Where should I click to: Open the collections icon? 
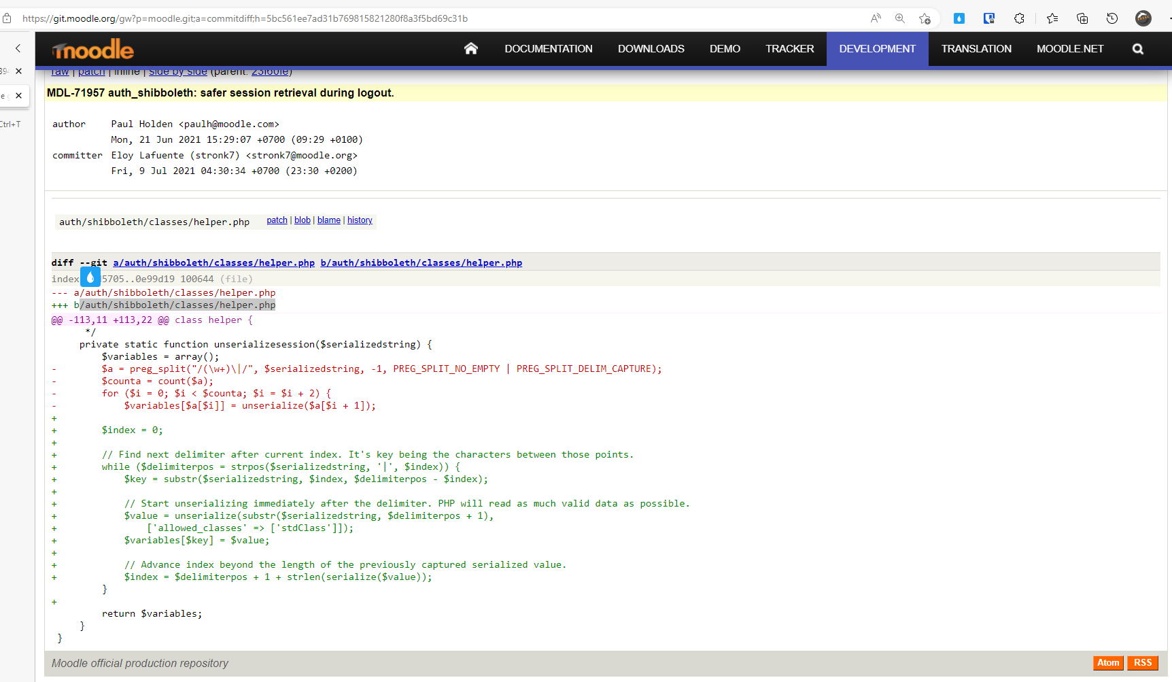(1082, 18)
